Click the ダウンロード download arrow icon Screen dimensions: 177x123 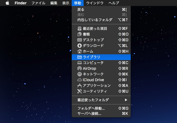coord(80,46)
